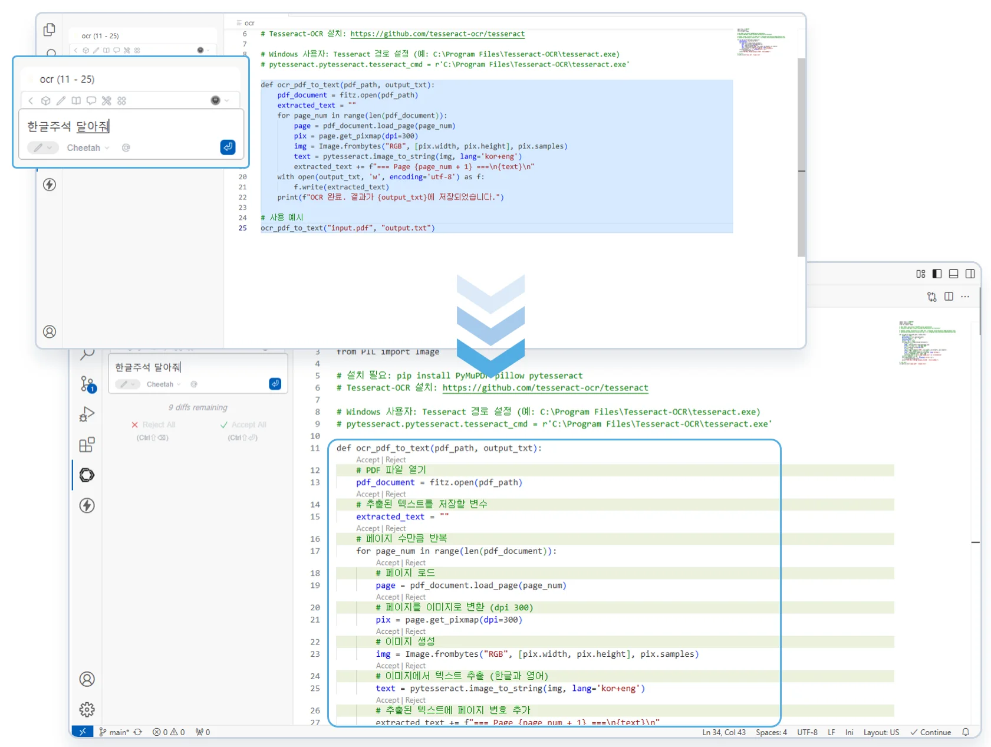Click the edit pencil icon in chat toolbar

coord(61,101)
